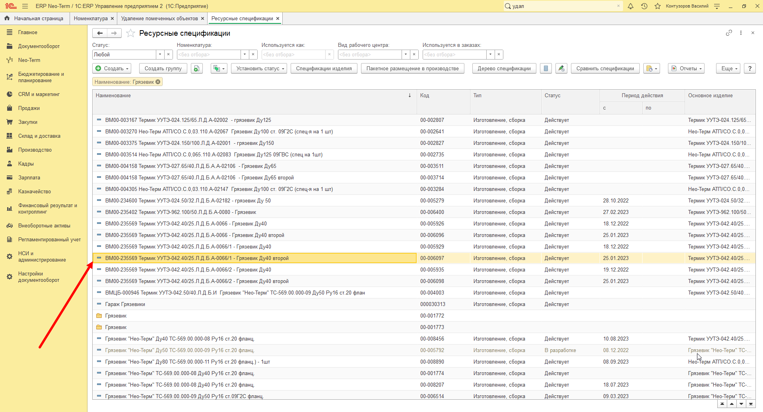Viewport: 763px width, 412px height.
Task: Open Главное section in sidebar
Action: pos(28,33)
